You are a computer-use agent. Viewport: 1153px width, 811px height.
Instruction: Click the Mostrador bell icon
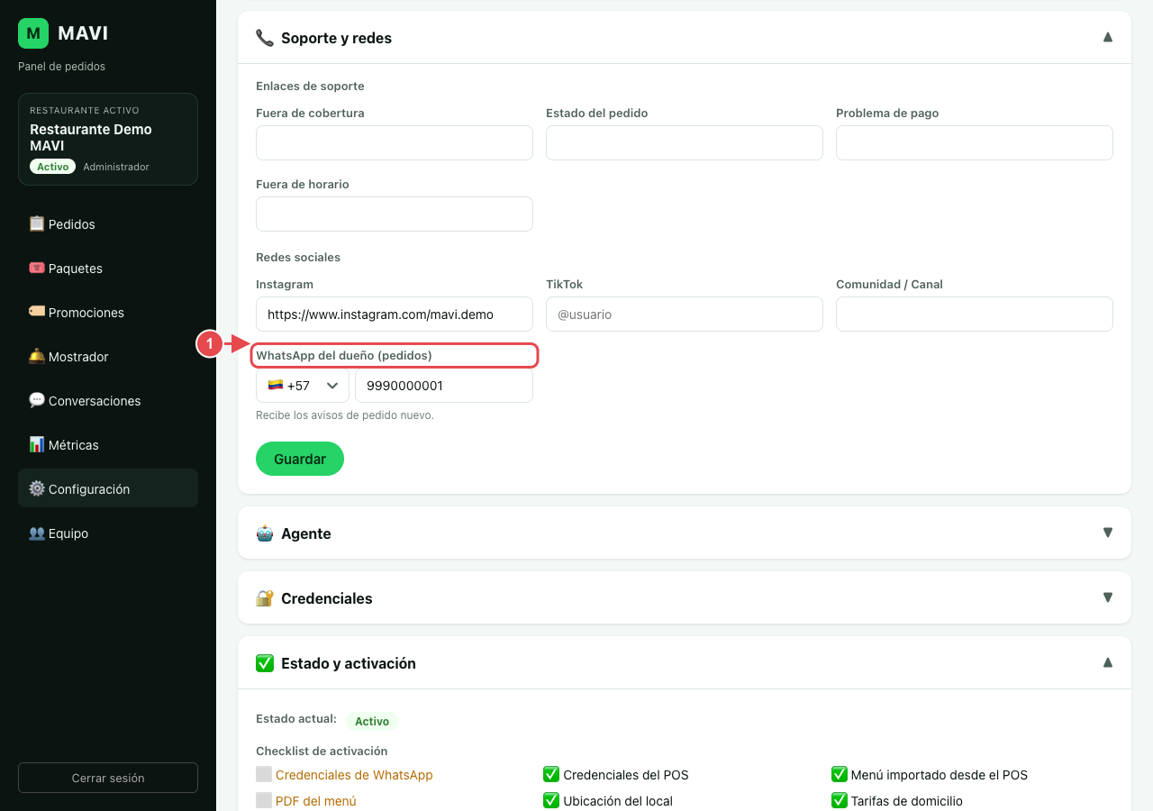[37, 356]
